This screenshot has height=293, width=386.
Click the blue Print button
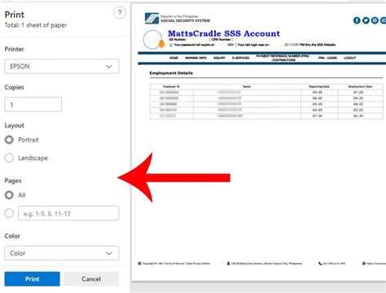click(x=33, y=279)
